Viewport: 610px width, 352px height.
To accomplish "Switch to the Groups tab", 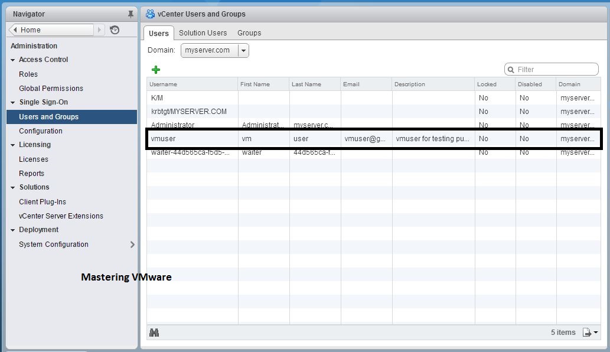I will [249, 33].
